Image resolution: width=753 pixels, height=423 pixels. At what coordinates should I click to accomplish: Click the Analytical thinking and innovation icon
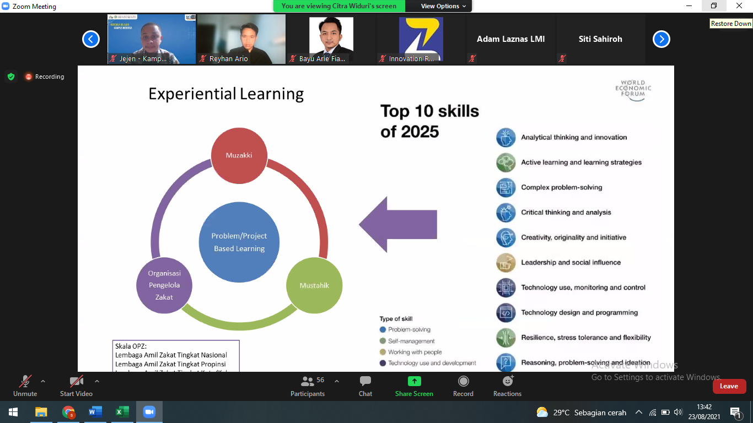pyautogui.click(x=506, y=137)
